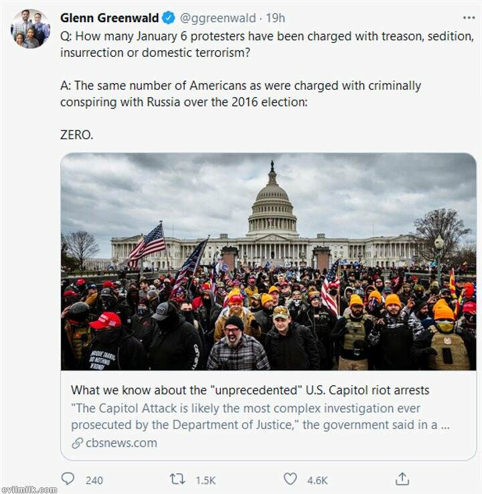482x494 pixels.
Task: View the 1.5K retweets count
Action: pyautogui.click(x=206, y=481)
